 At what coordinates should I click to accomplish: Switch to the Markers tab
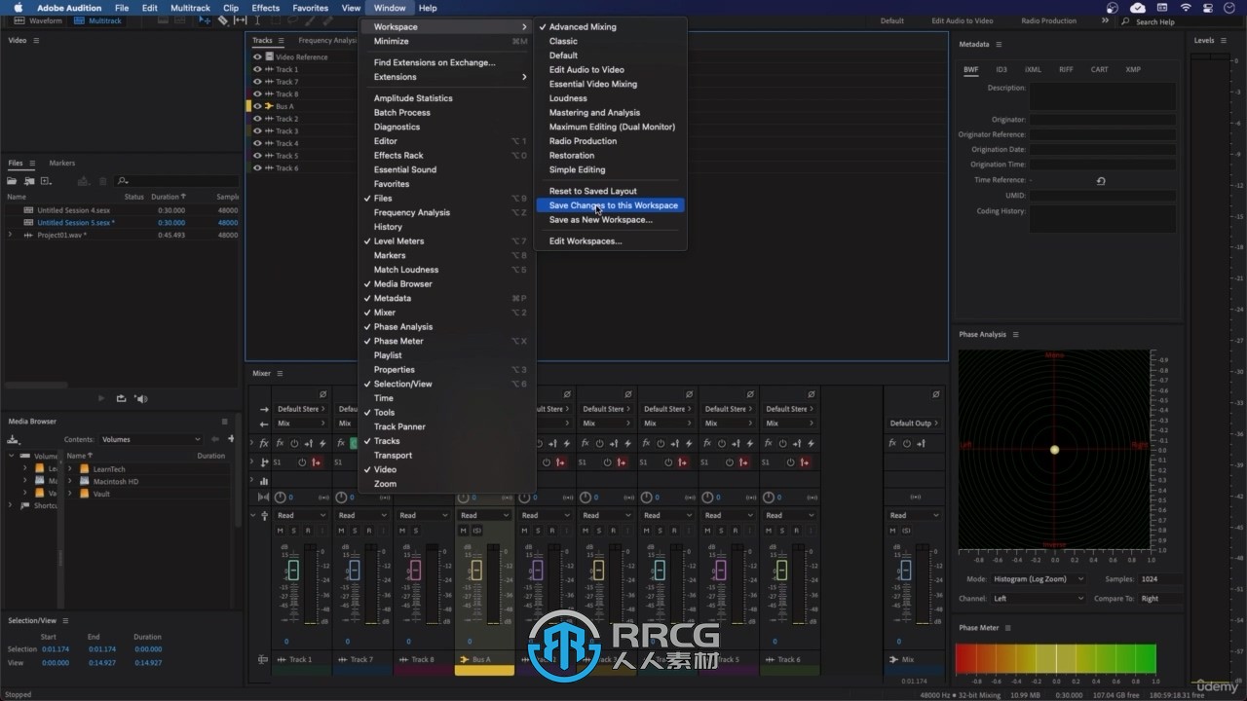[61, 163]
